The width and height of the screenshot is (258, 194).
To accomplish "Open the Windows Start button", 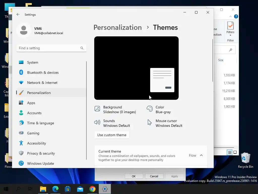I will pos(6,189).
